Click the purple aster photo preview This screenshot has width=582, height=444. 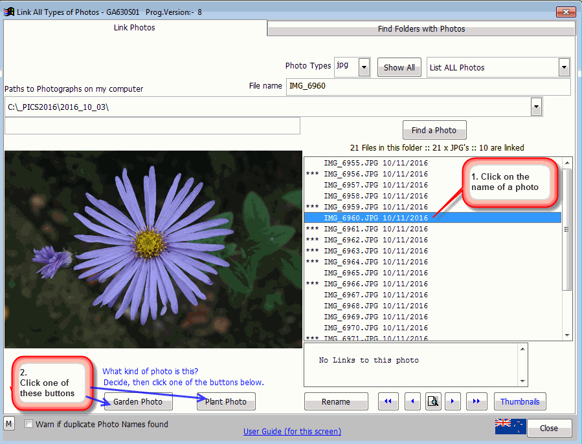[153, 249]
